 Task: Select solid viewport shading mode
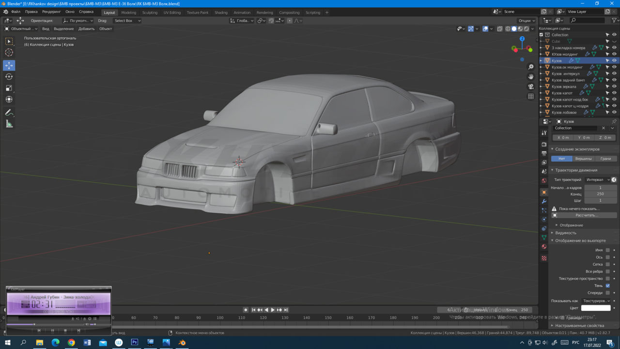click(x=514, y=29)
